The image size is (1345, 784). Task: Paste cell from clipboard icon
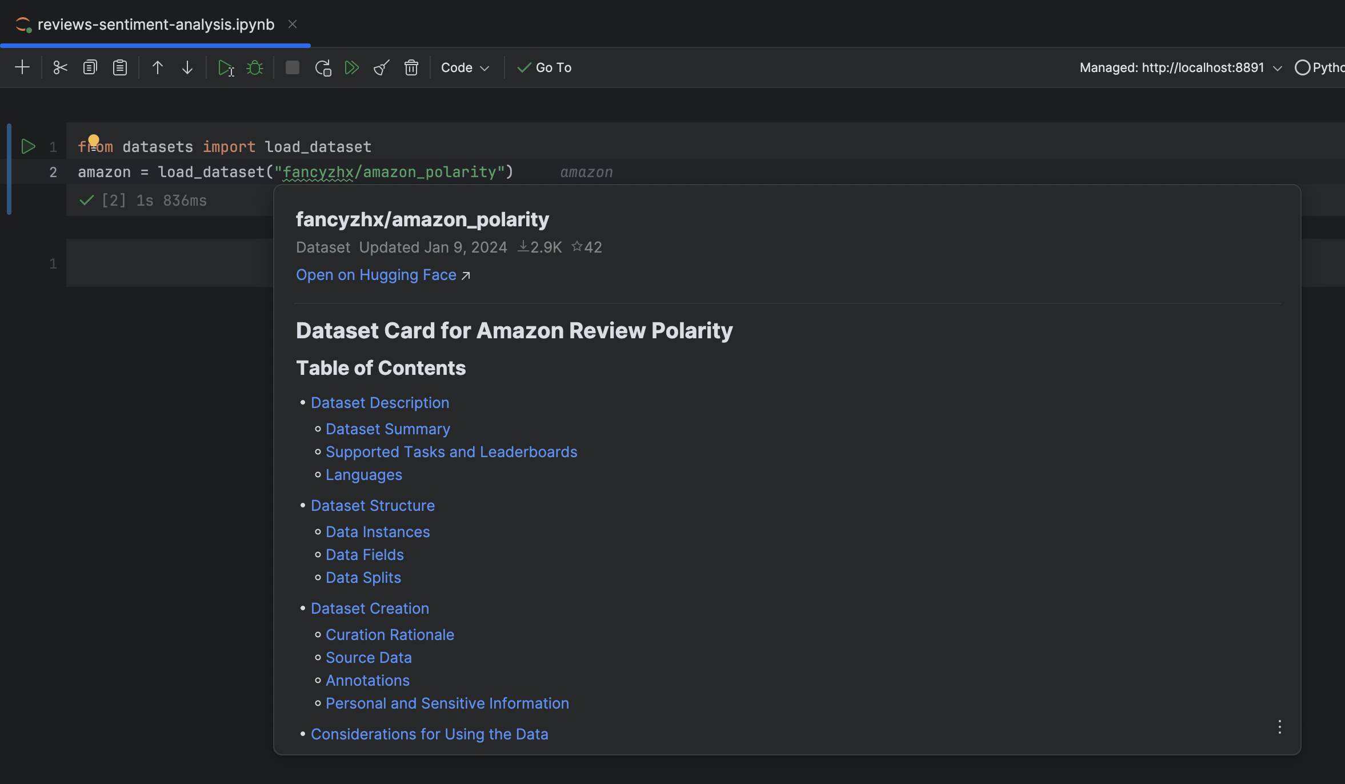(119, 67)
